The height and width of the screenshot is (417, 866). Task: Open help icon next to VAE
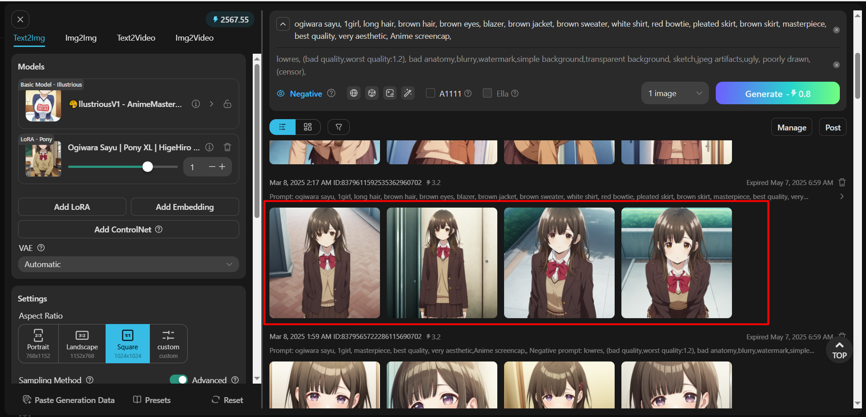pos(41,248)
